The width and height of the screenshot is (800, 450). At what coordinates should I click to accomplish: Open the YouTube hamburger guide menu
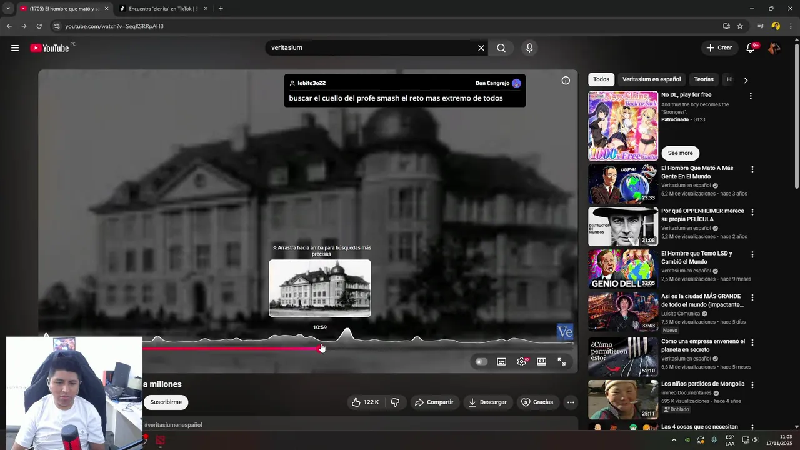[x=15, y=48]
